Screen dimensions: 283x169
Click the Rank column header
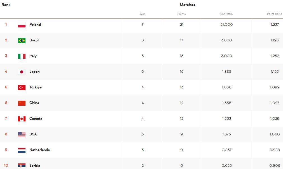(x=6, y=5)
